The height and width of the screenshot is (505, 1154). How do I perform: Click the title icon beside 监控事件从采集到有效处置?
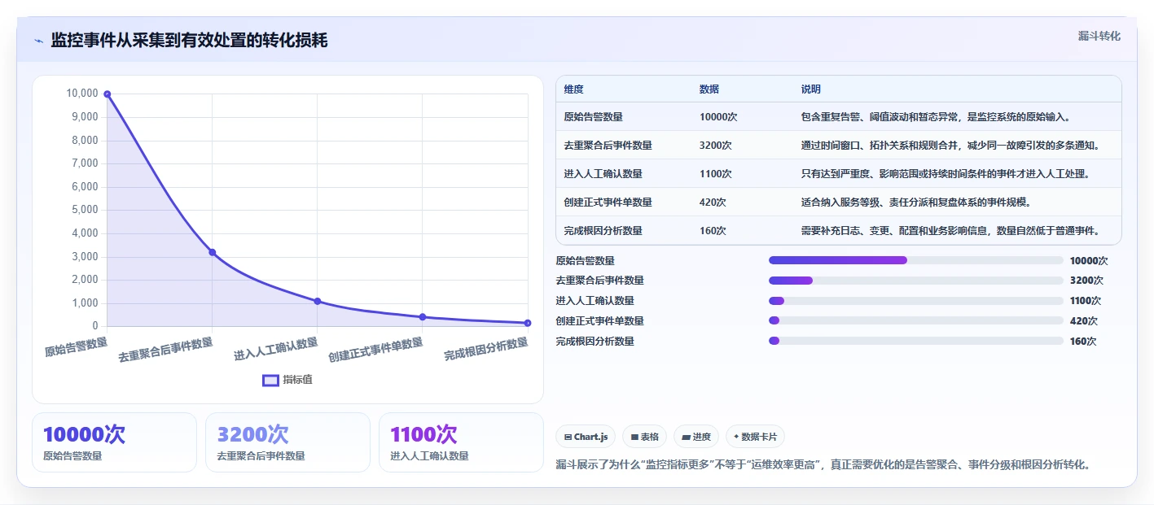point(38,41)
